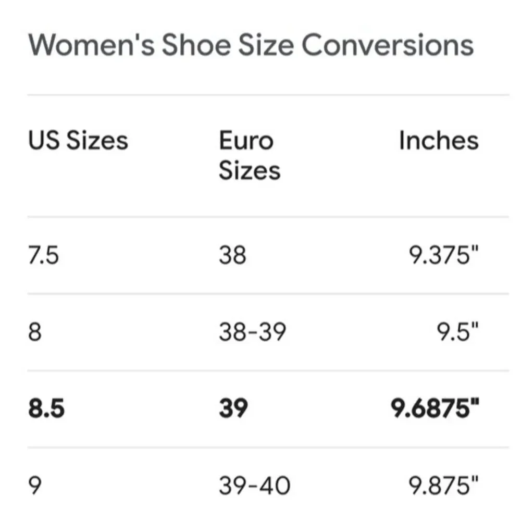
Task: Select US size 9 cell
Action: 34,486
